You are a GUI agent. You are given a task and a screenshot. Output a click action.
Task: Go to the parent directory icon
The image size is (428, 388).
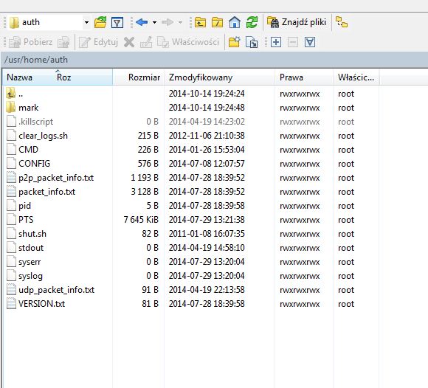[200, 22]
